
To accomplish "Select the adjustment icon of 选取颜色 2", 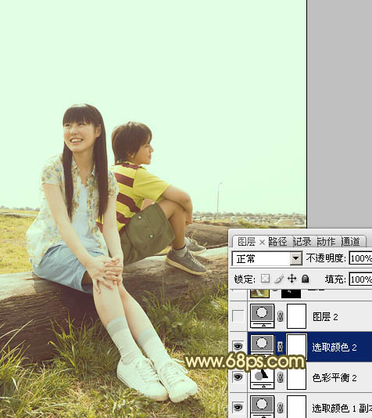I will 262,344.
